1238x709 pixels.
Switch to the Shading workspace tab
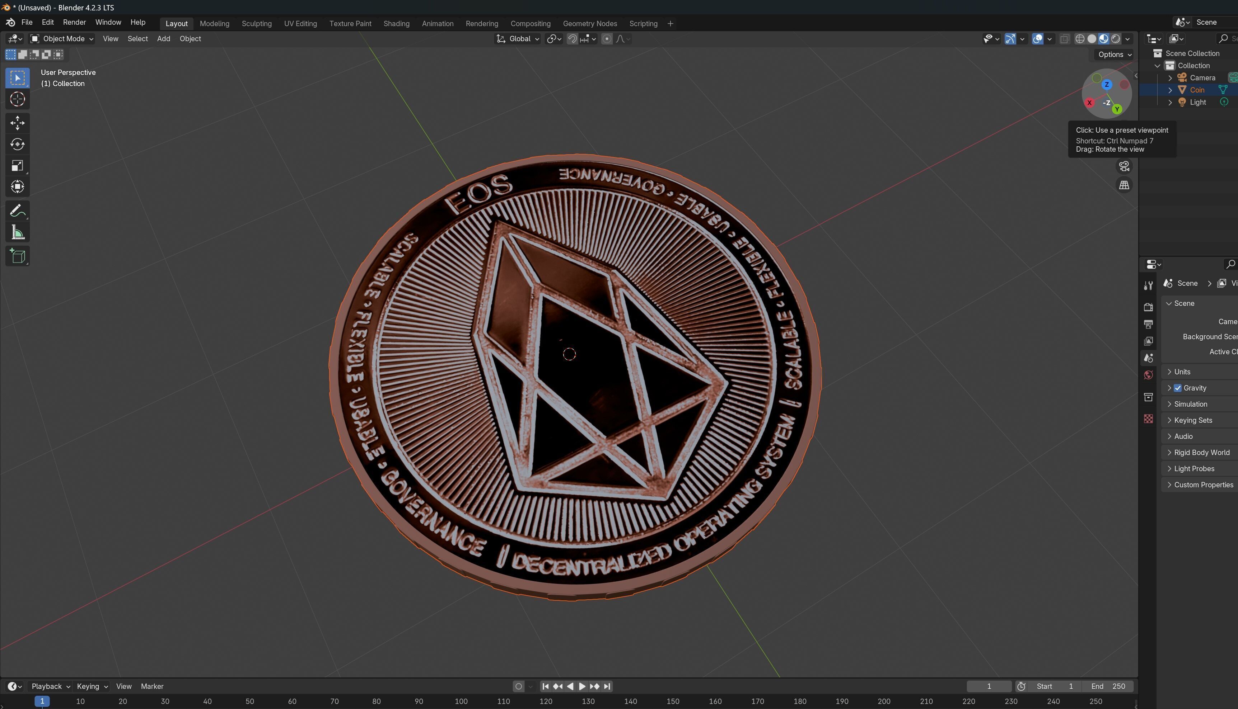(396, 23)
